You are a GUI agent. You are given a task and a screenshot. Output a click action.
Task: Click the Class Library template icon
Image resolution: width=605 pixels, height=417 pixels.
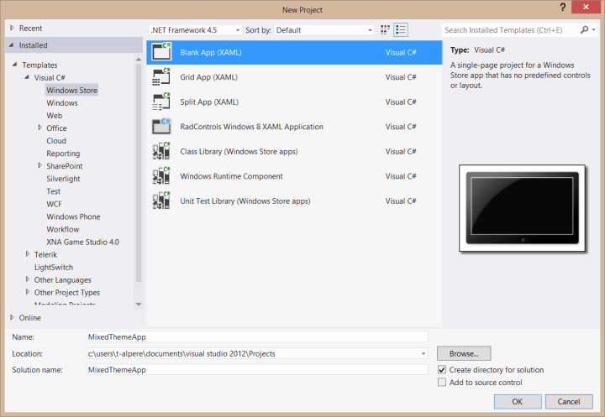click(x=160, y=152)
